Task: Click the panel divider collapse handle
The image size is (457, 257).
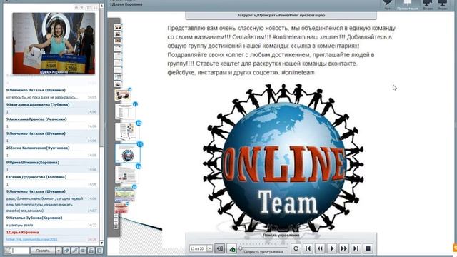Action: pos(105,126)
